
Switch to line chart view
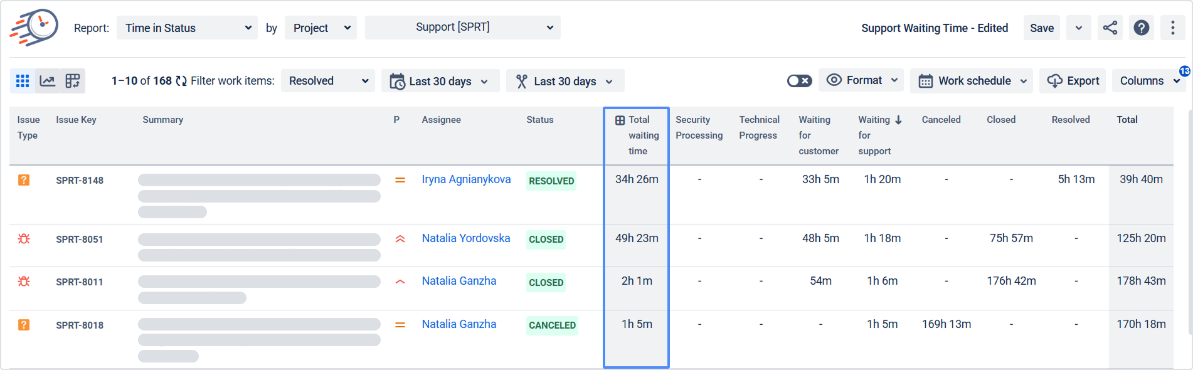pyautogui.click(x=48, y=81)
